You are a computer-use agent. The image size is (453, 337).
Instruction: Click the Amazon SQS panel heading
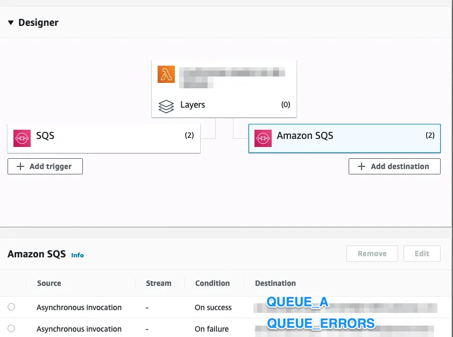[x=37, y=254]
